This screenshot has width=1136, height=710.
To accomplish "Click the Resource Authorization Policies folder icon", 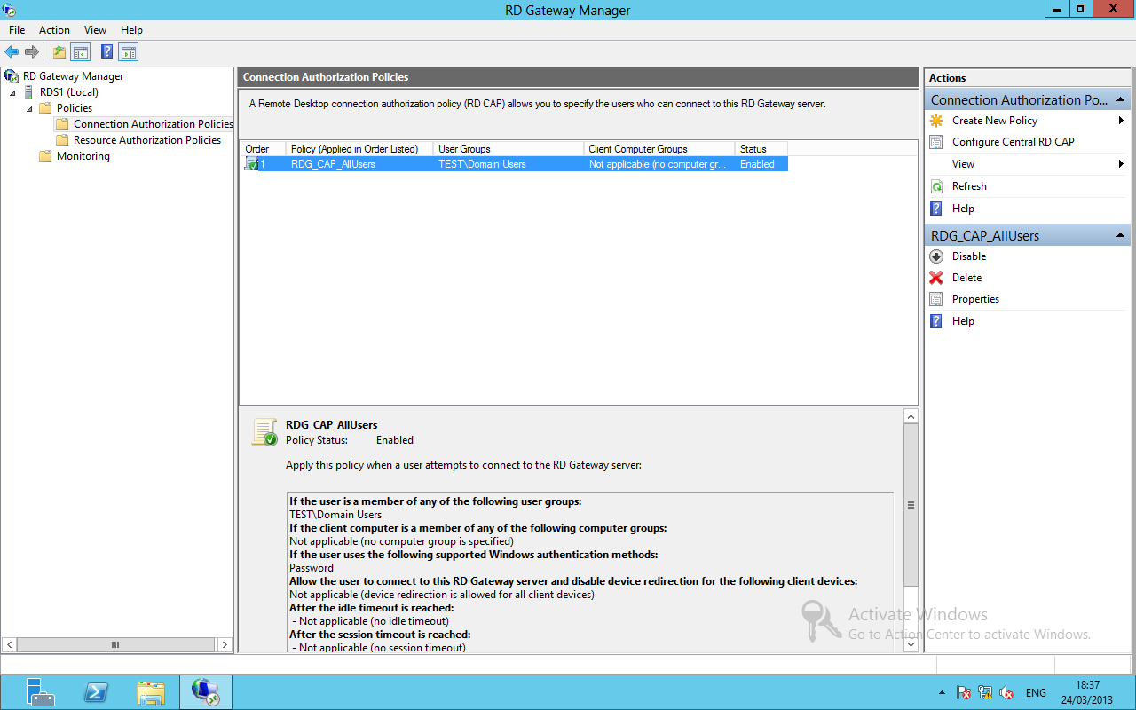I will coord(62,140).
